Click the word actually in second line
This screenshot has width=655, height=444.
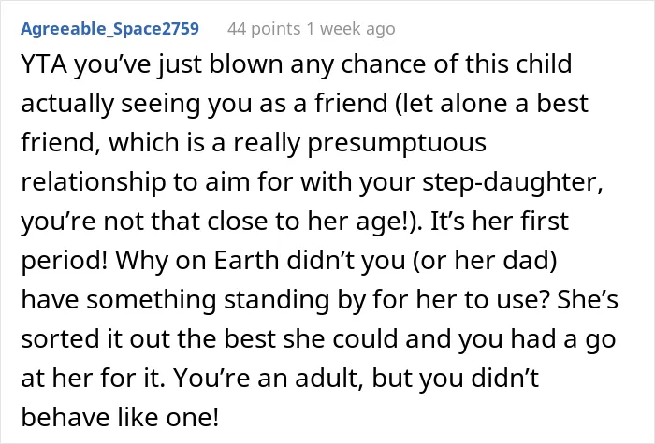[67, 104]
